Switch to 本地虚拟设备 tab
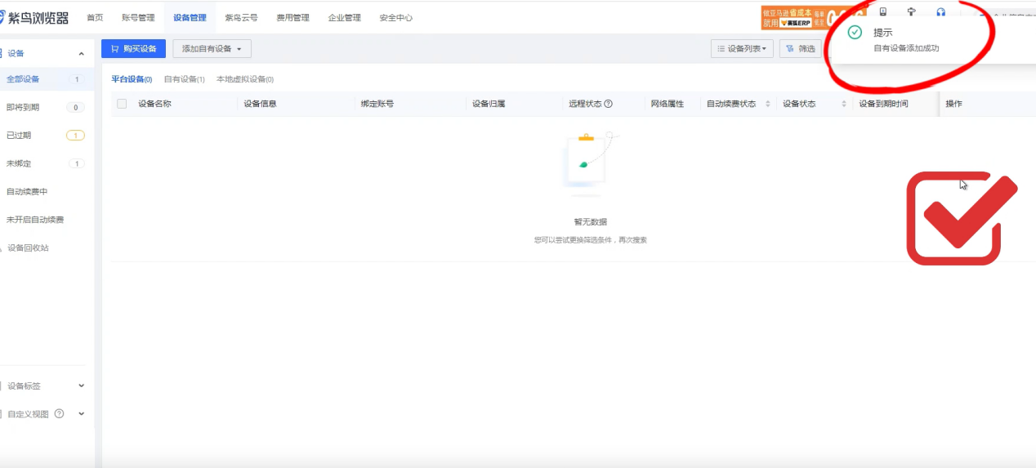This screenshot has height=468, width=1036. (x=244, y=79)
